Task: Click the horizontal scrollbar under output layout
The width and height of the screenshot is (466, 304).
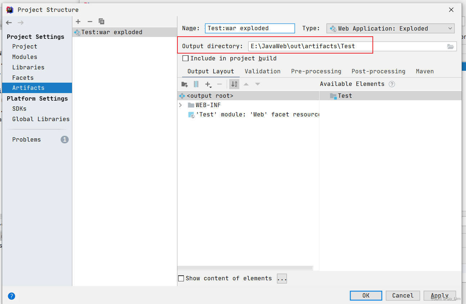Action: click(245, 268)
